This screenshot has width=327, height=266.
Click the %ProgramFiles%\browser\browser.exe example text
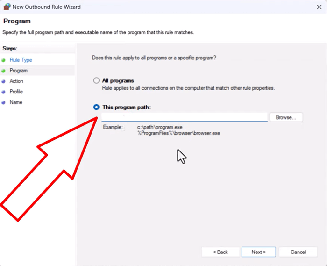pos(179,133)
